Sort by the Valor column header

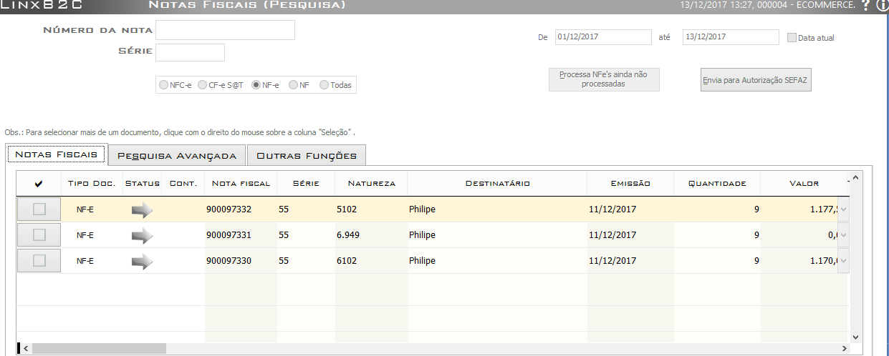pos(804,184)
